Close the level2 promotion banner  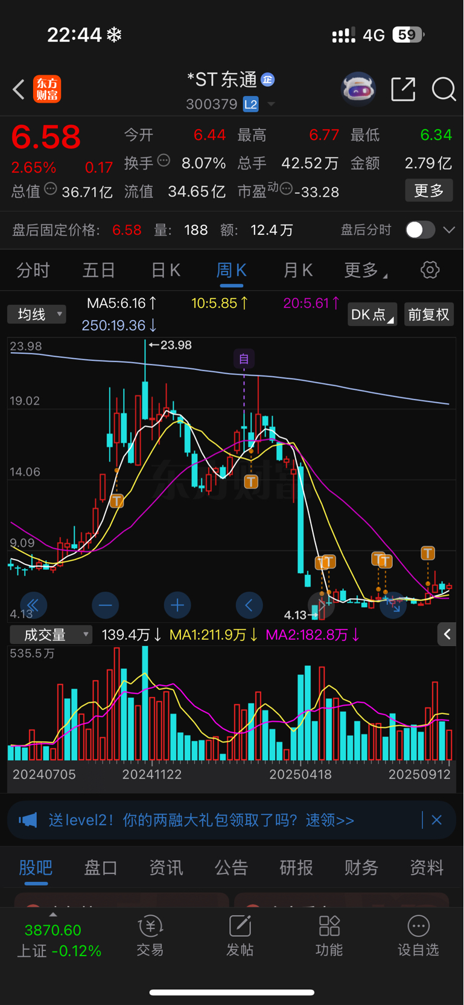point(437,820)
